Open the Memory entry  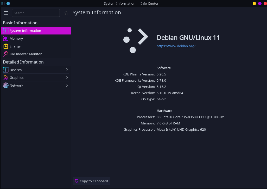click(36, 39)
